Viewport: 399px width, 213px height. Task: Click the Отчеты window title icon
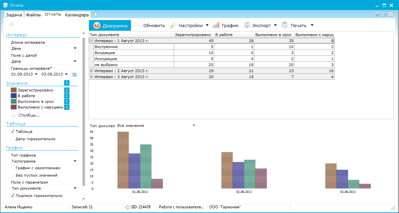coord(5,5)
